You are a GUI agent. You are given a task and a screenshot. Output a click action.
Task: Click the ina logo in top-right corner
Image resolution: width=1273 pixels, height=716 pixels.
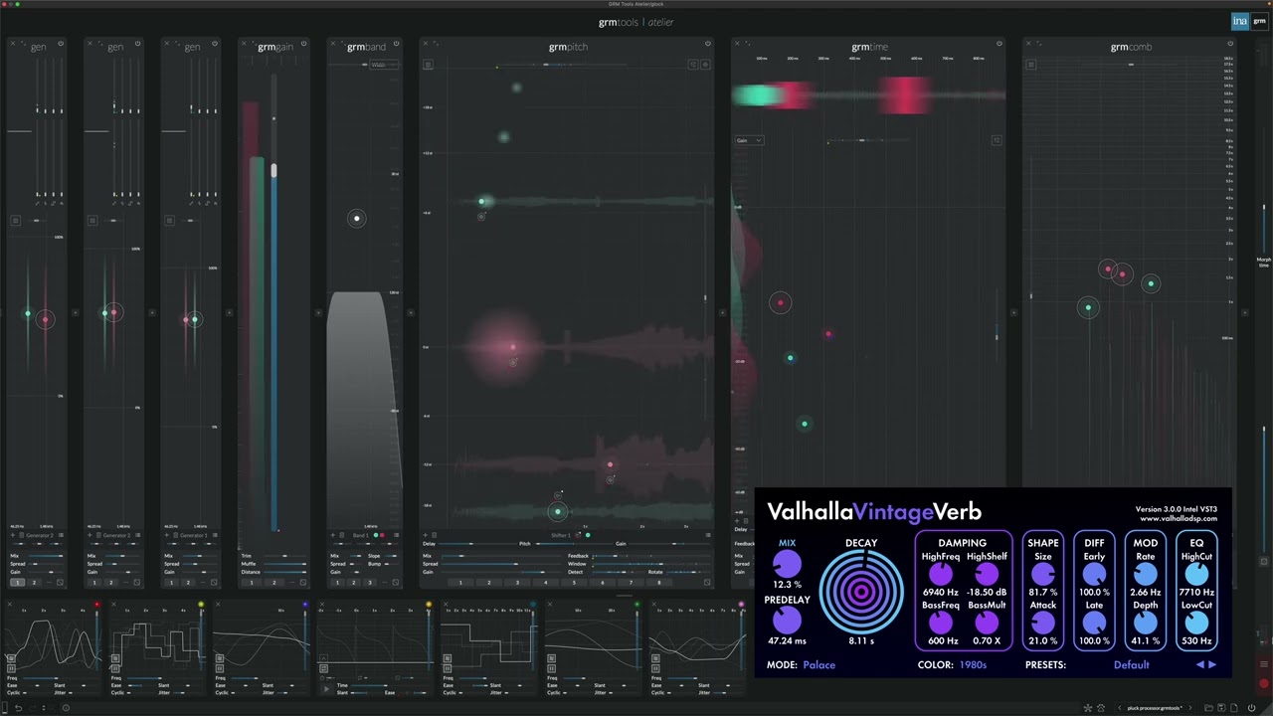[1239, 21]
